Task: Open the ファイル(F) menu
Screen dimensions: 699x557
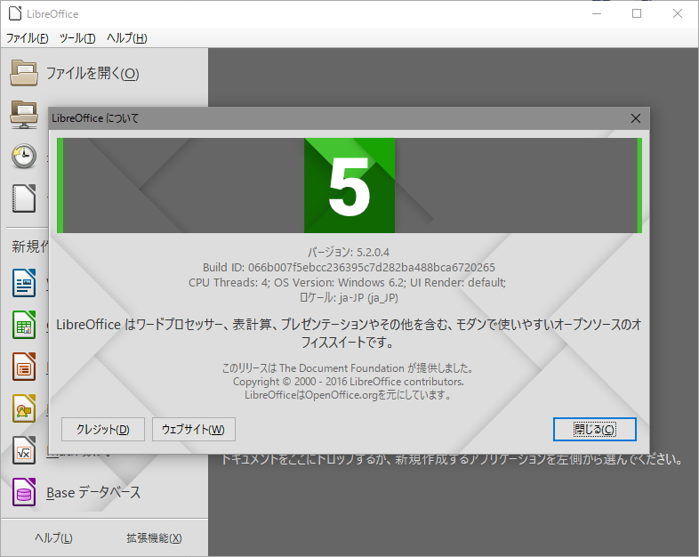Action: coord(28,38)
